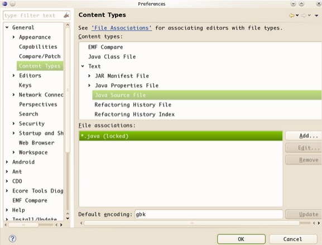Click the content pane's horizontal scrollbar
The height and width of the screenshot is (245, 322).
point(192,223)
